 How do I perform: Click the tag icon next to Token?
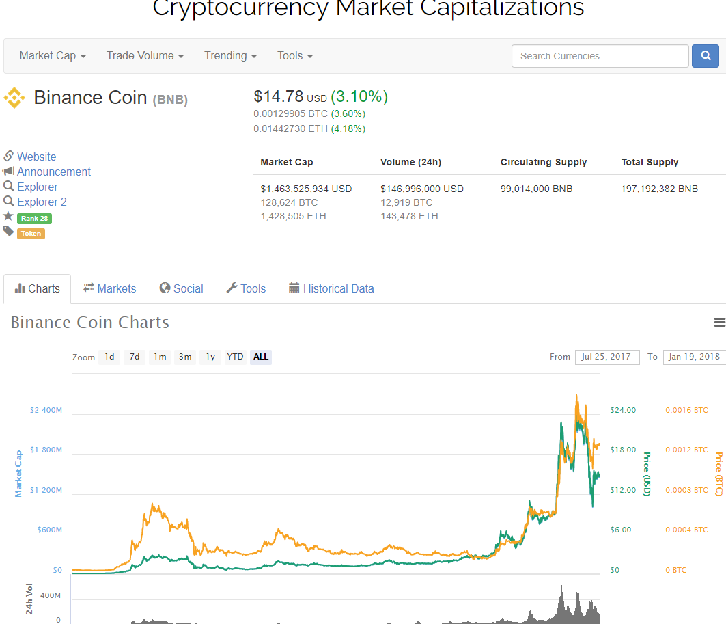point(8,231)
